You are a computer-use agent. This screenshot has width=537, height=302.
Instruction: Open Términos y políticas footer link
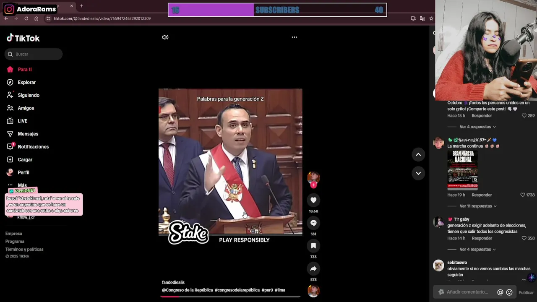coord(24,249)
